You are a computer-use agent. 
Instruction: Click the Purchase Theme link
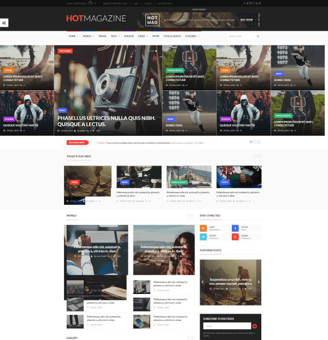click(165, 3)
